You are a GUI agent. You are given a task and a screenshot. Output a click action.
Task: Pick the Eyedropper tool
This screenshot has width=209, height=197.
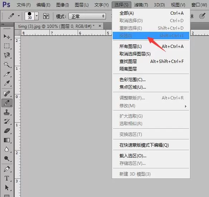[x=7, y=83]
